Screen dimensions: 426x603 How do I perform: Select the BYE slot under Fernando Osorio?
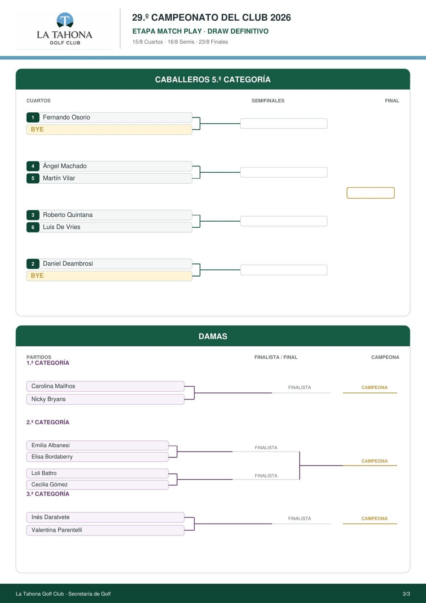pos(109,129)
